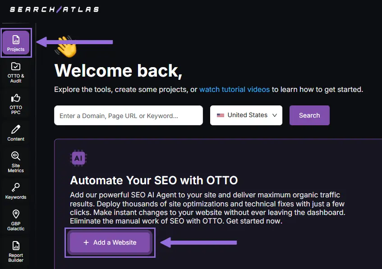Click the Add a Website button
The width and height of the screenshot is (382, 269).
pyautogui.click(x=110, y=242)
